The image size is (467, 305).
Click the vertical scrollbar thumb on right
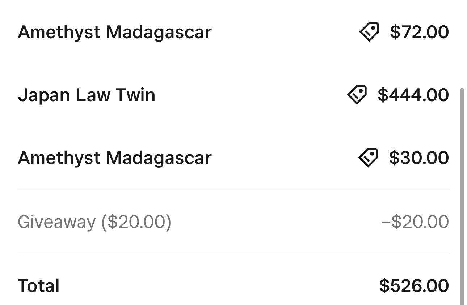point(462,196)
